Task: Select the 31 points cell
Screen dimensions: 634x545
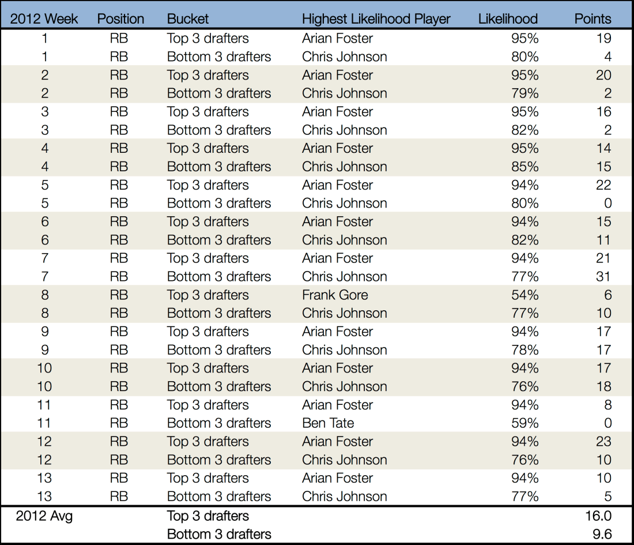Action: (x=603, y=276)
